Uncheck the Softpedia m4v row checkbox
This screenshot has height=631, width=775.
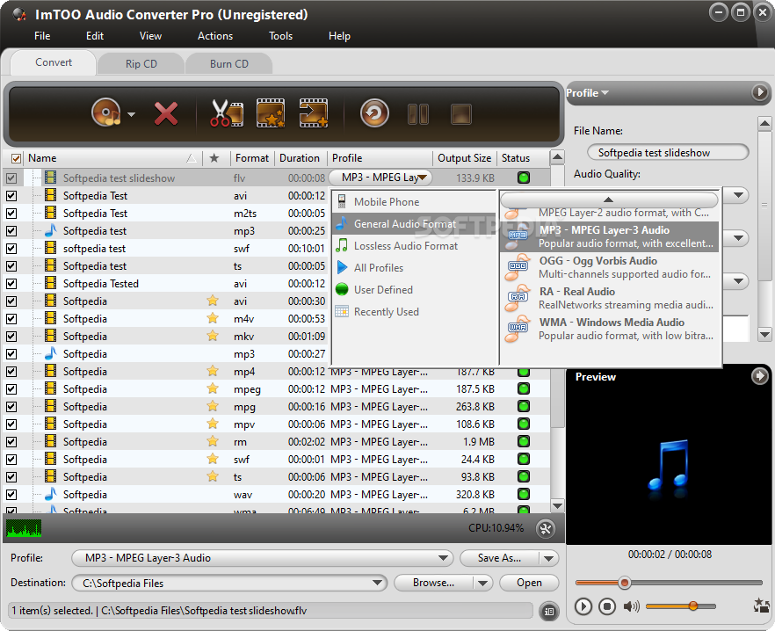click(11, 319)
